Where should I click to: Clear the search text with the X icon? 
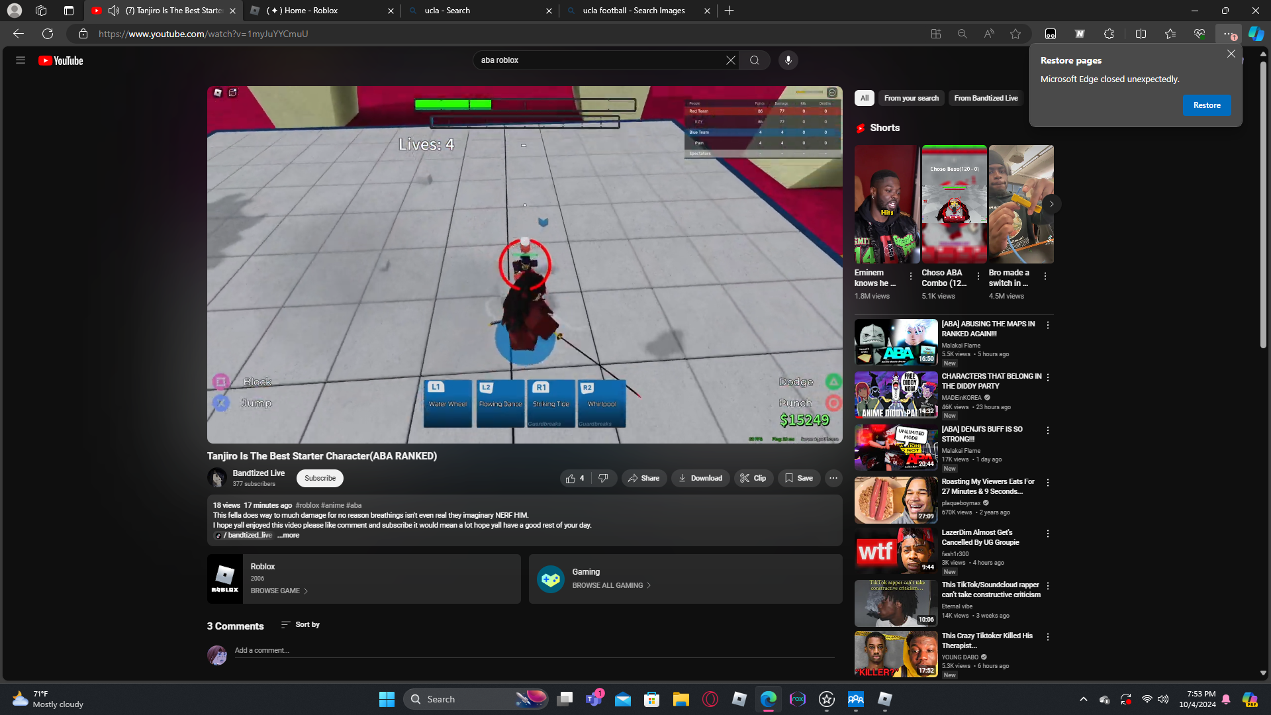click(x=731, y=60)
